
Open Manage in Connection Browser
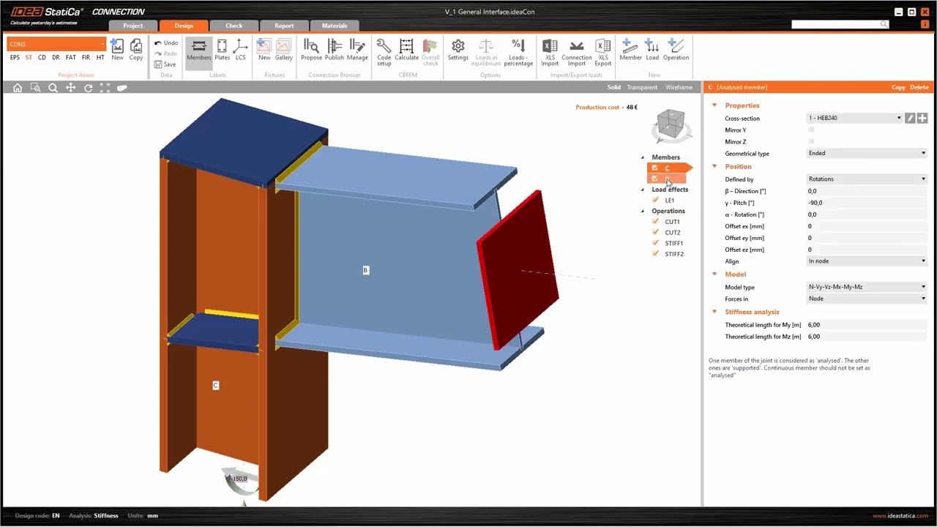[x=357, y=50]
